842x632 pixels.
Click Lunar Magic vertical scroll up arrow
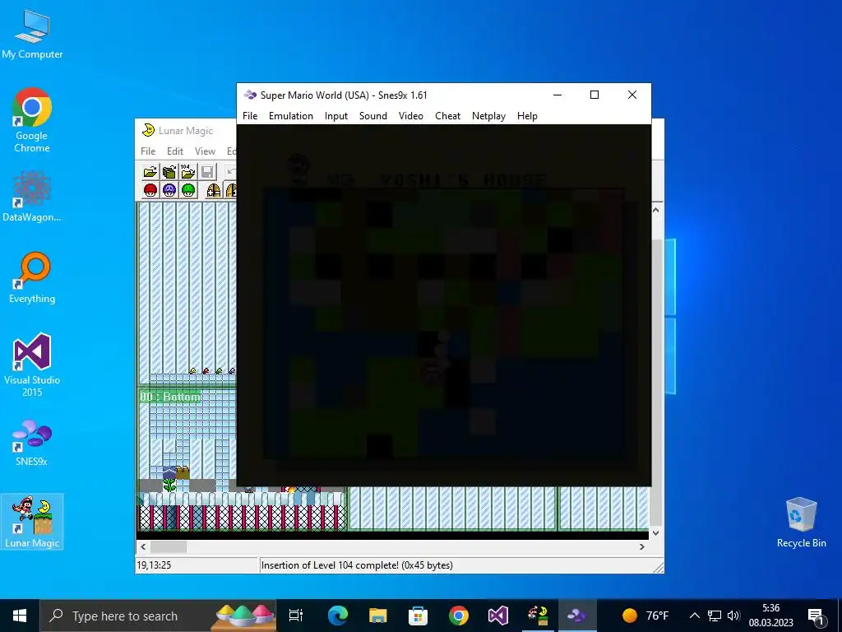[x=655, y=210]
